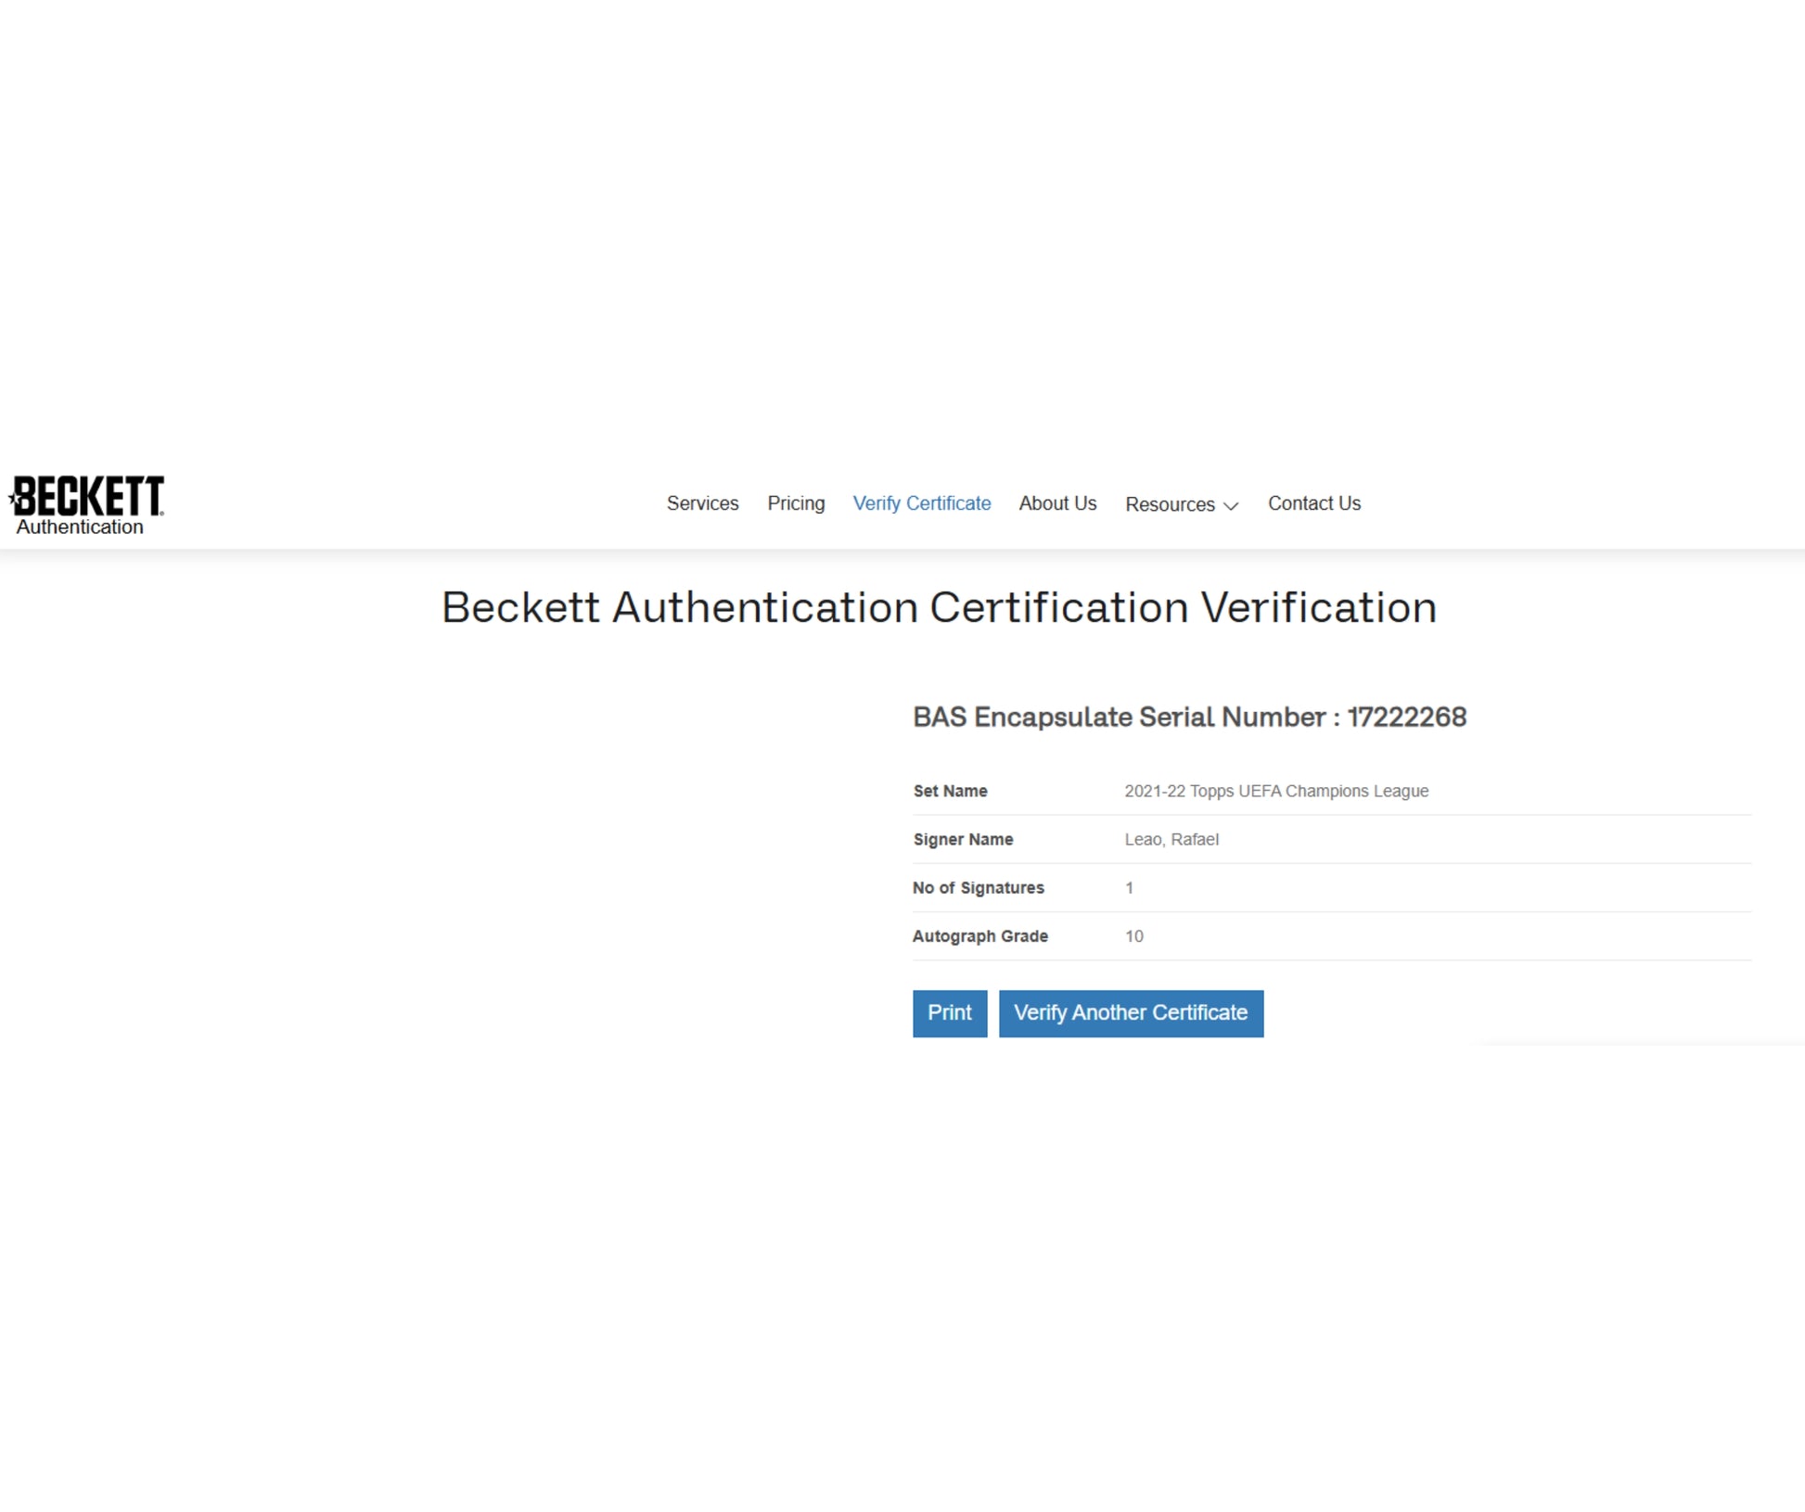1805x1512 pixels.
Task: Expand the chevron beside Resources
Action: tap(1231, 506)
